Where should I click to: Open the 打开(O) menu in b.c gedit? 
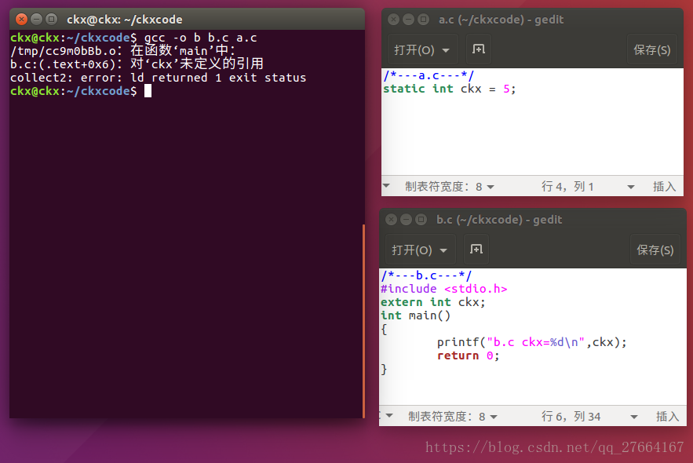pos(419,250)
